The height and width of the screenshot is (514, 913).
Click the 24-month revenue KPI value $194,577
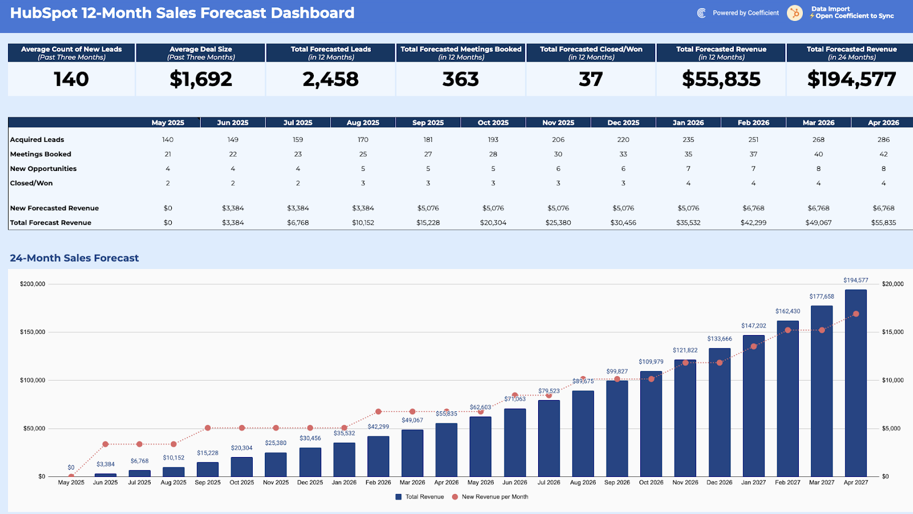(851, 79)
